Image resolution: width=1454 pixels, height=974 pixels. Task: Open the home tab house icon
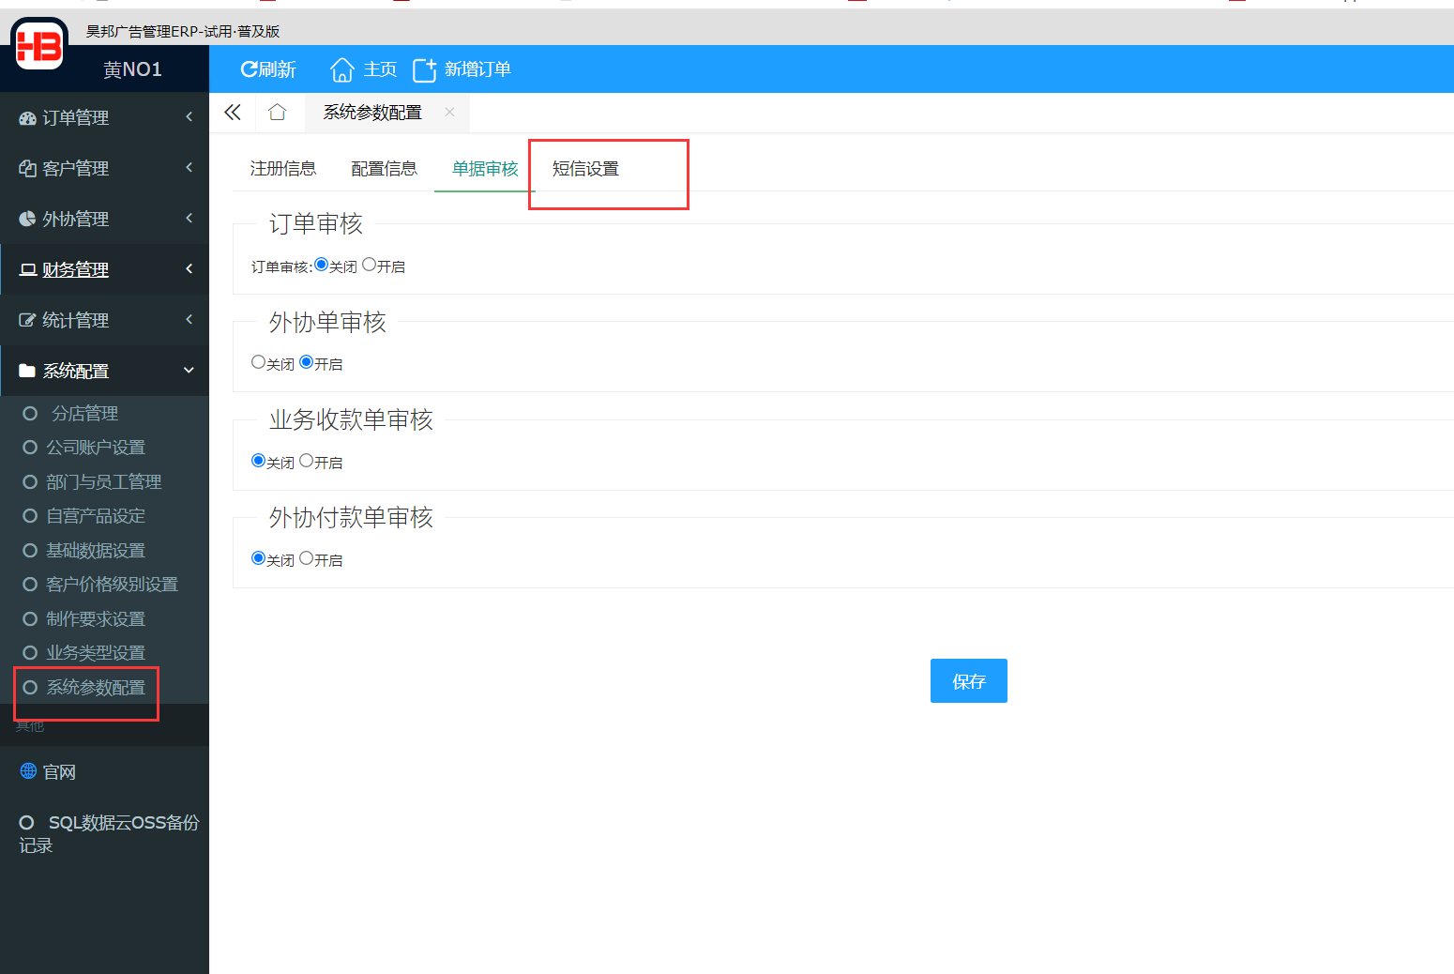277,113
